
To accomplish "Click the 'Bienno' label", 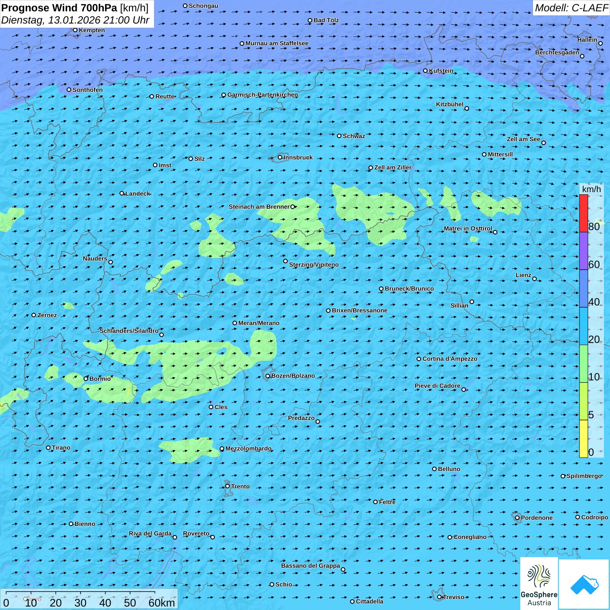I will point(85,524).
